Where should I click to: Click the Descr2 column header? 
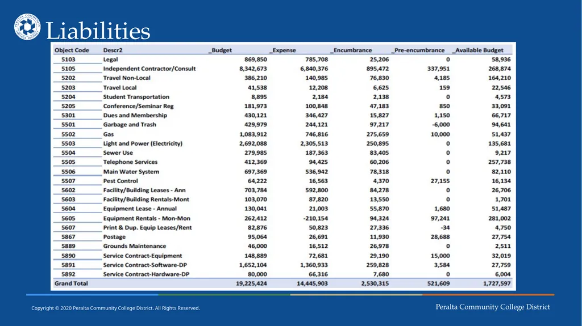[x=113, y=50]
